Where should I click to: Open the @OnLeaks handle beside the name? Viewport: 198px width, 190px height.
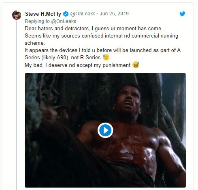point(83,14)
